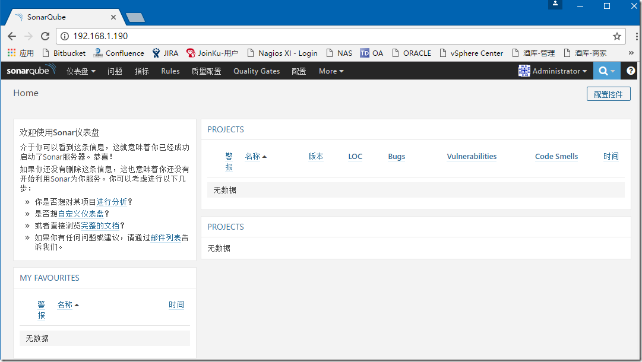Sort My Favourites by 时间
The height and width of the screenshot is (362, 642).
point(176,305)
